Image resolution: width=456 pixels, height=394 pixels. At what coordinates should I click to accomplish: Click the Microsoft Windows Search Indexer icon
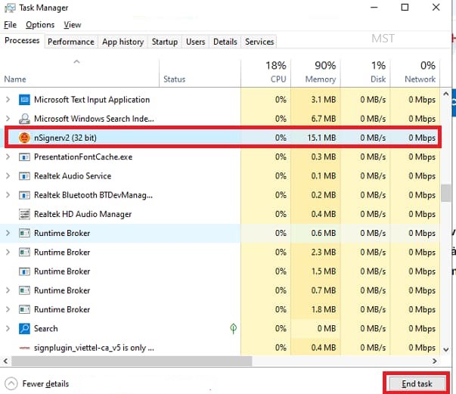point(24,119)
